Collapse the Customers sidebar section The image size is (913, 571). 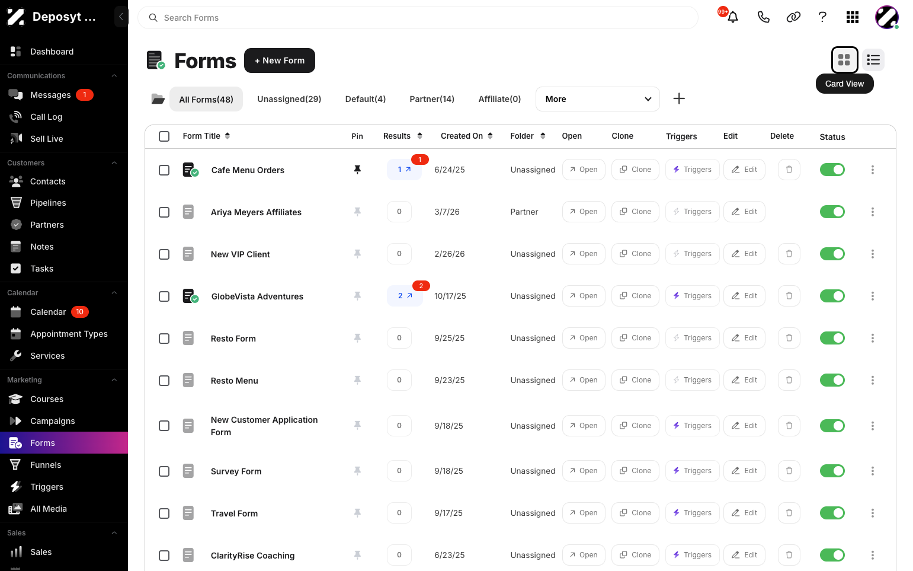pos(114,163)
